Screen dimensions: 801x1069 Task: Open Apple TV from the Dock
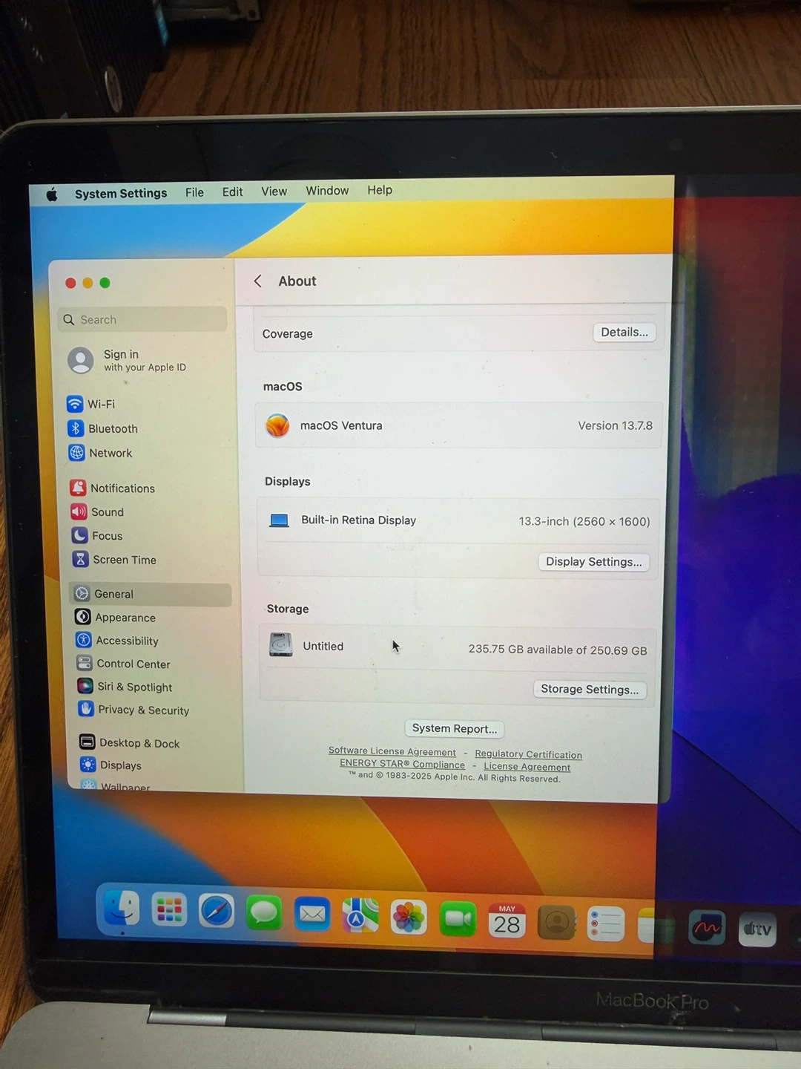tap(757, 929)
